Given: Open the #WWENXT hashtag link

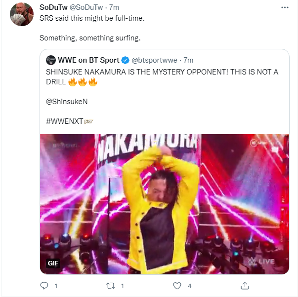Looking at the screenshot, I should pos(64,121).
